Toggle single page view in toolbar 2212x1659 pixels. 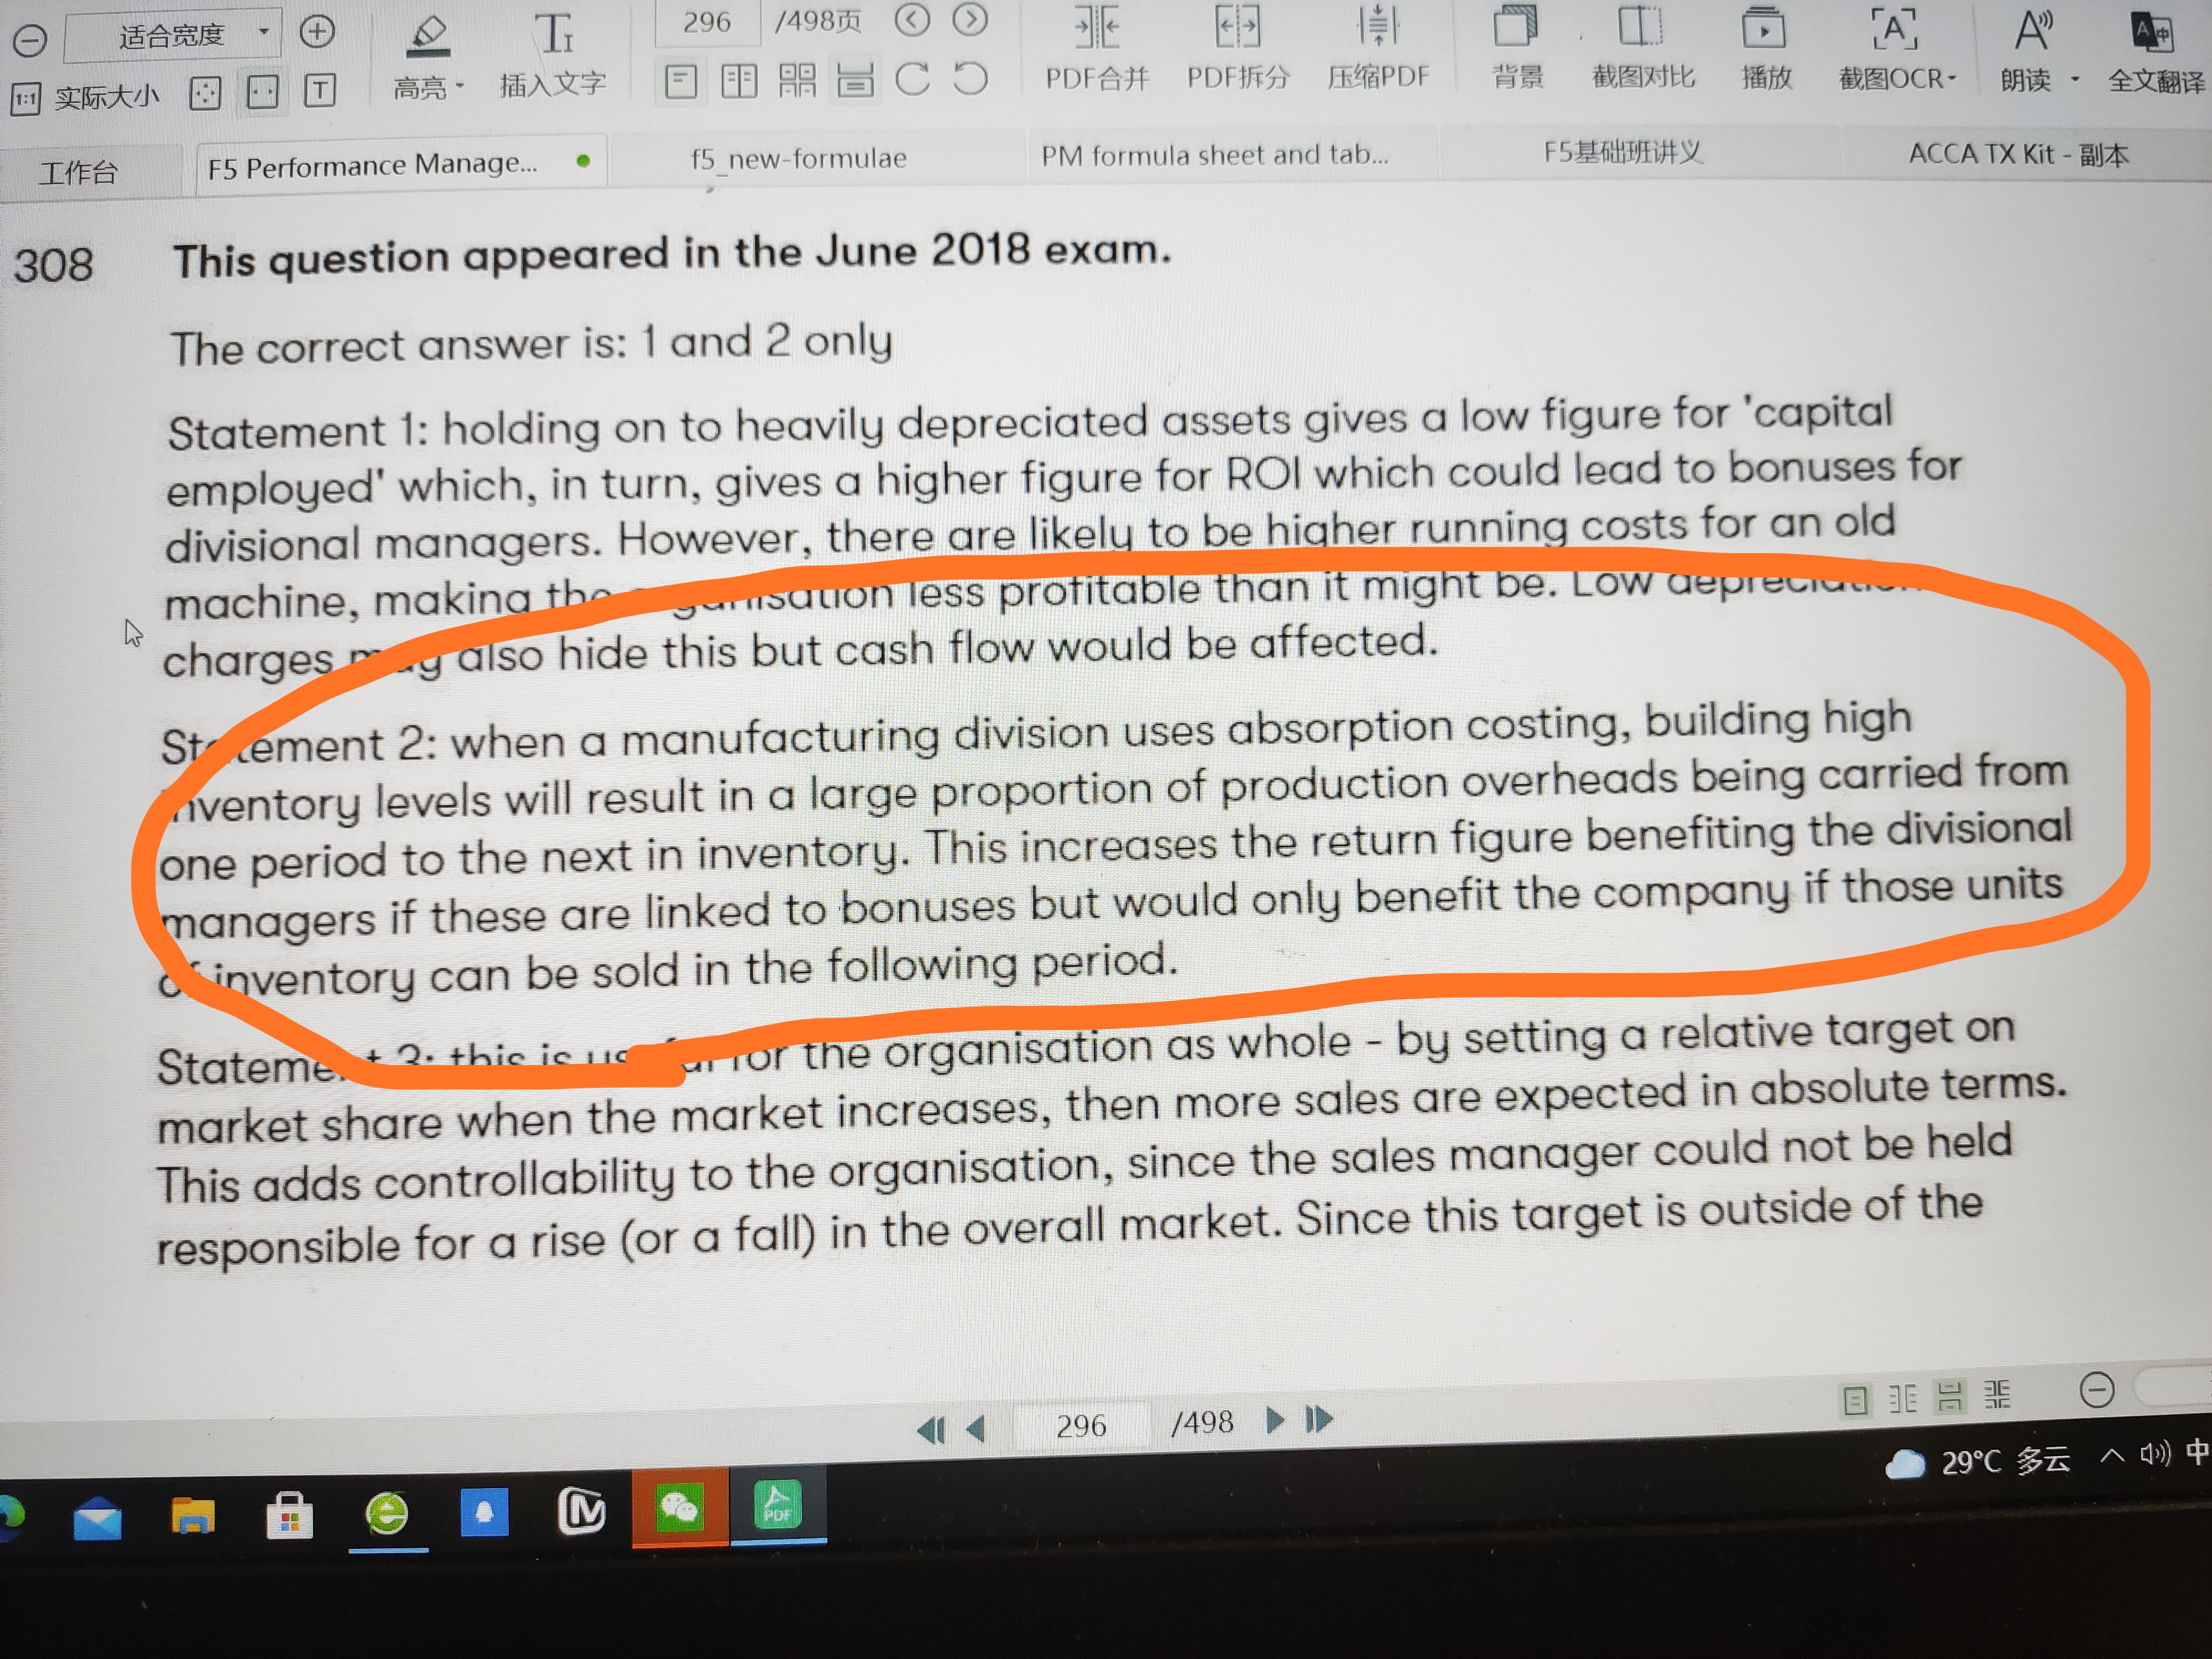tap(681, 81)
